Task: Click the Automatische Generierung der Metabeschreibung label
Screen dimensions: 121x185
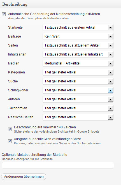Action: [54, 14]
